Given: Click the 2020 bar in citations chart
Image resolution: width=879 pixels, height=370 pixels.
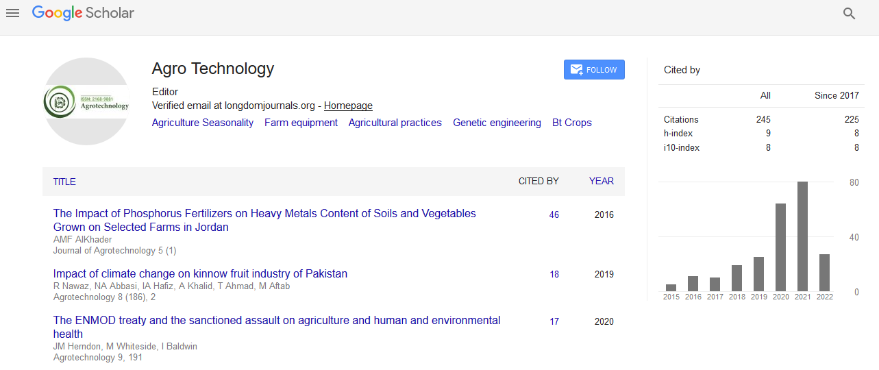Looking at the screenshot, I should 780,247.
